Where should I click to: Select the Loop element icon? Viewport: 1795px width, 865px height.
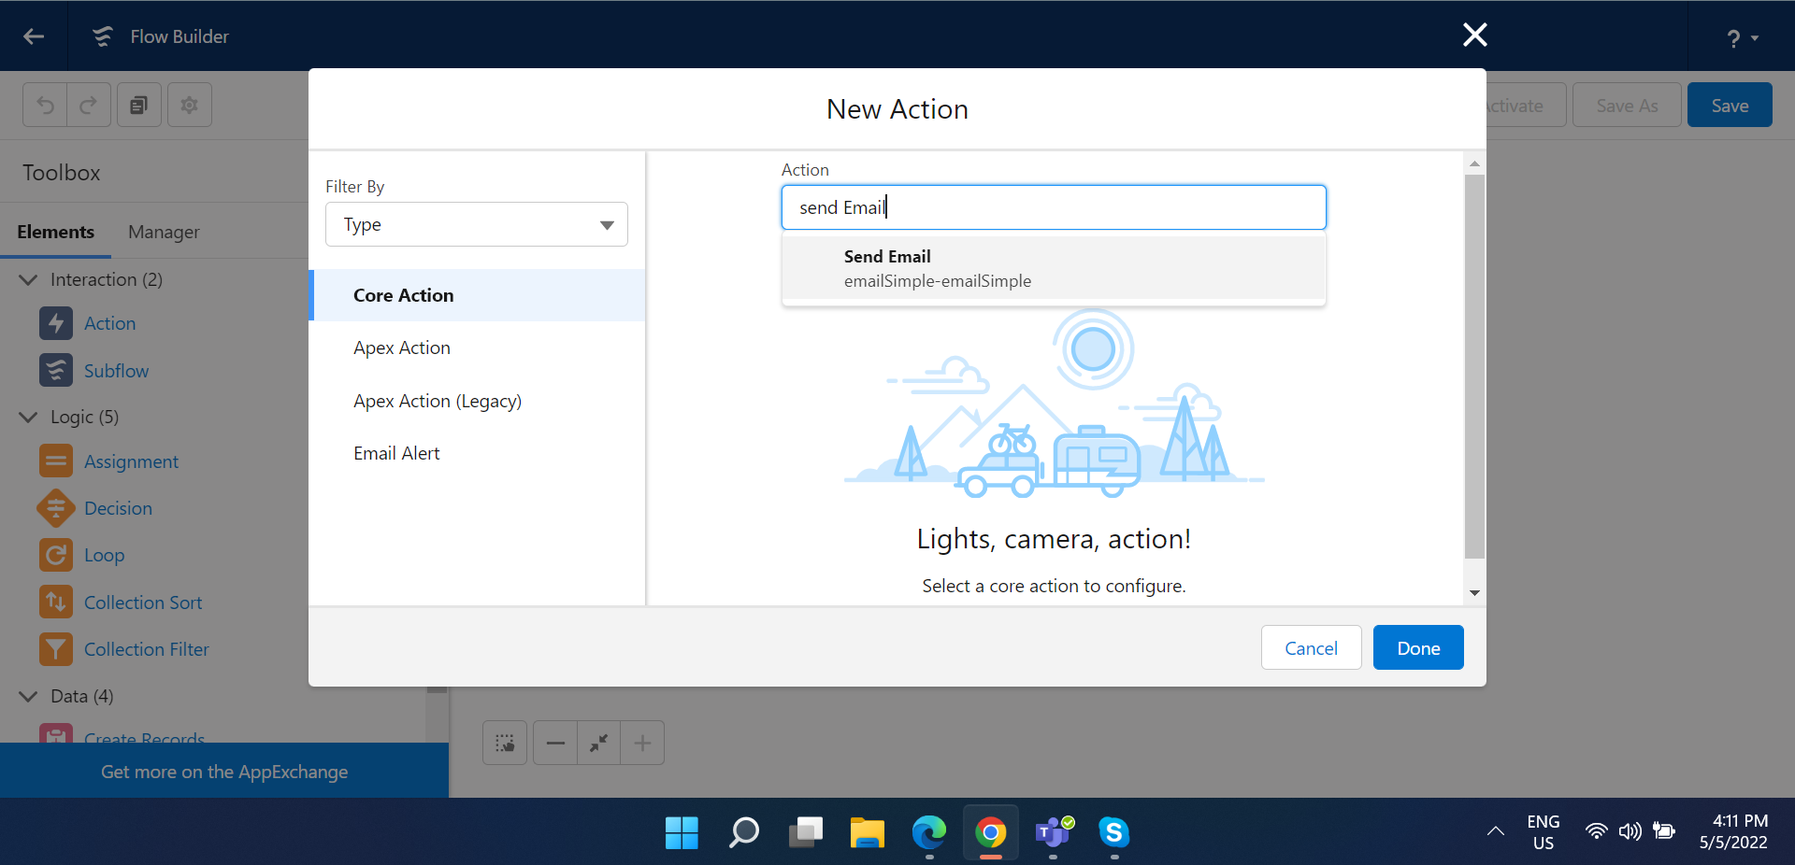coord(56,555)
